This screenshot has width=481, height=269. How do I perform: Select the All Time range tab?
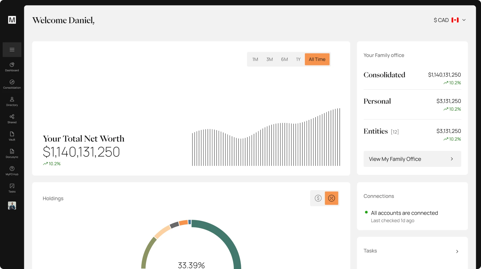[317, 59]
